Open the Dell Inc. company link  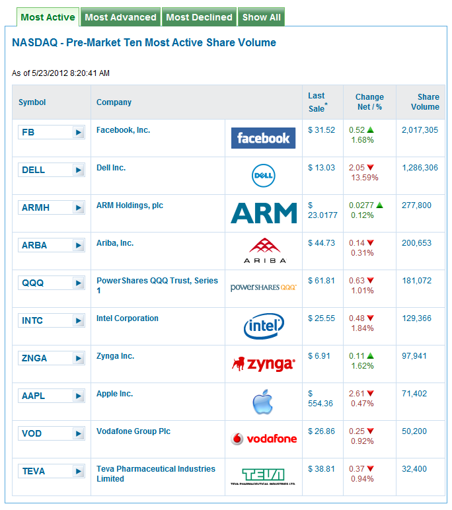tap(111, 168)
